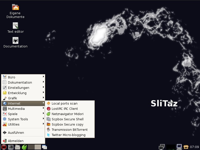Screen dimensions: 200x150
Task: Click the network monitor tray icon
Action: (162, 147)
